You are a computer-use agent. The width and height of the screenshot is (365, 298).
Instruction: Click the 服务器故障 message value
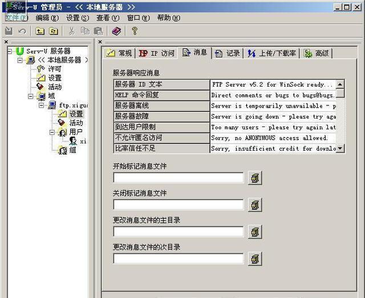(x=273, y=117)
